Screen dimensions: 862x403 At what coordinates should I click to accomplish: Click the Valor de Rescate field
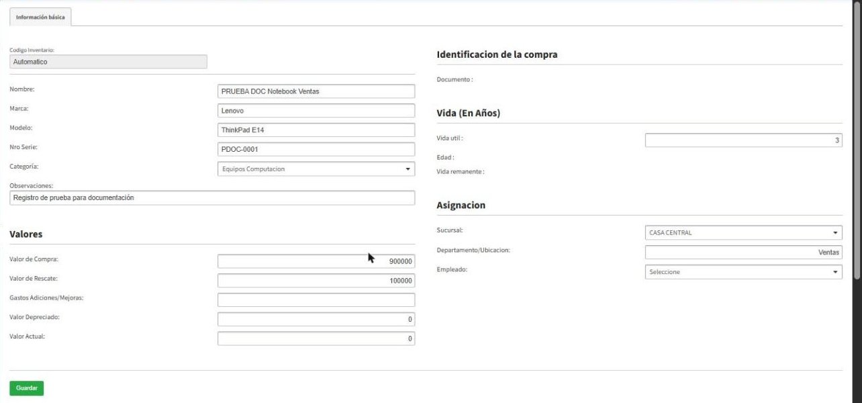pos(316,281)
